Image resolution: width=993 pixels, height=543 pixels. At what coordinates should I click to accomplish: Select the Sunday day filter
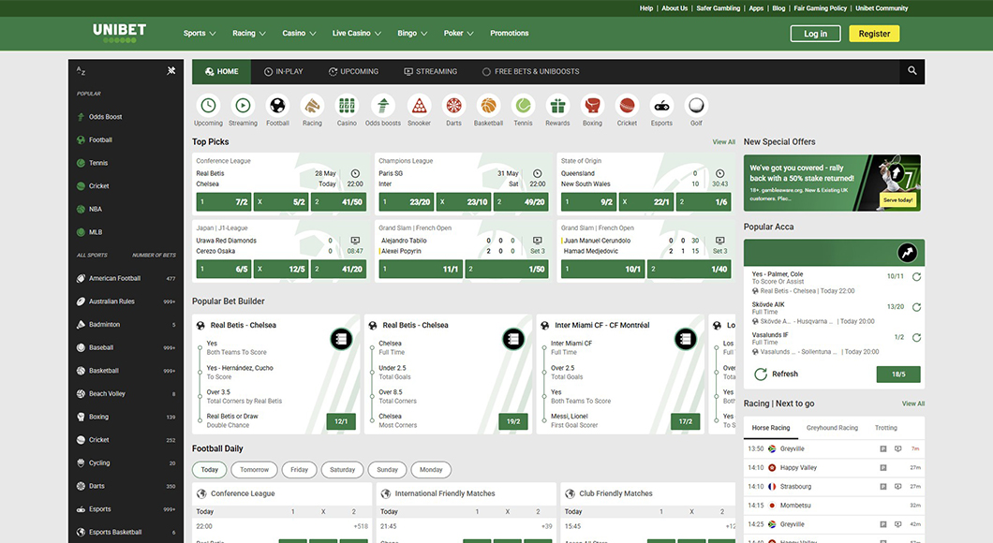pyautogui.click(x=387, y=470)
